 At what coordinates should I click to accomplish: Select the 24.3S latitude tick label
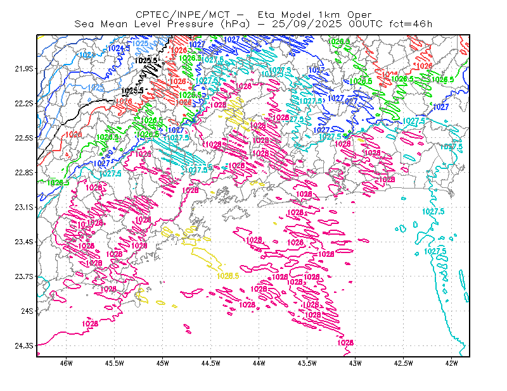pos(24,346)
